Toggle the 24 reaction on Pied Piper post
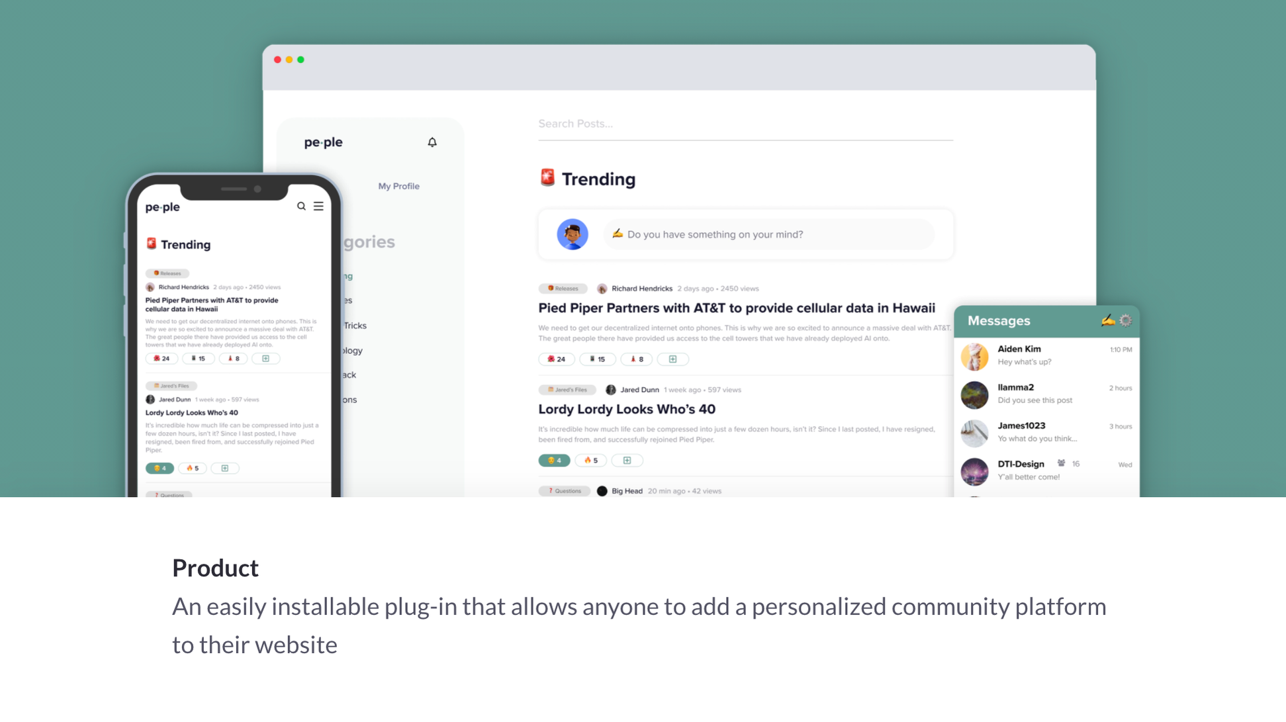Screen dimensions: 1286x722 coord(557,359)
